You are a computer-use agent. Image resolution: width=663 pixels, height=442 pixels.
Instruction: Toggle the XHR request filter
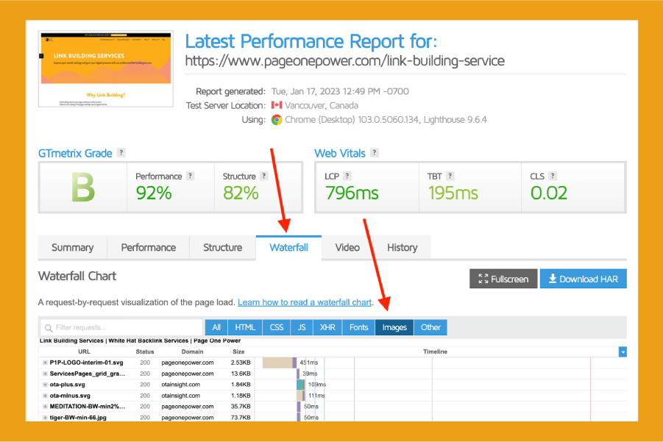(327, 327)
